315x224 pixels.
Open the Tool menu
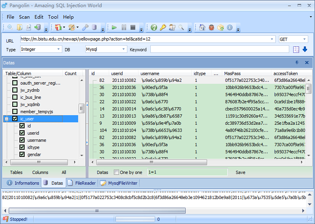coord(53,17)
